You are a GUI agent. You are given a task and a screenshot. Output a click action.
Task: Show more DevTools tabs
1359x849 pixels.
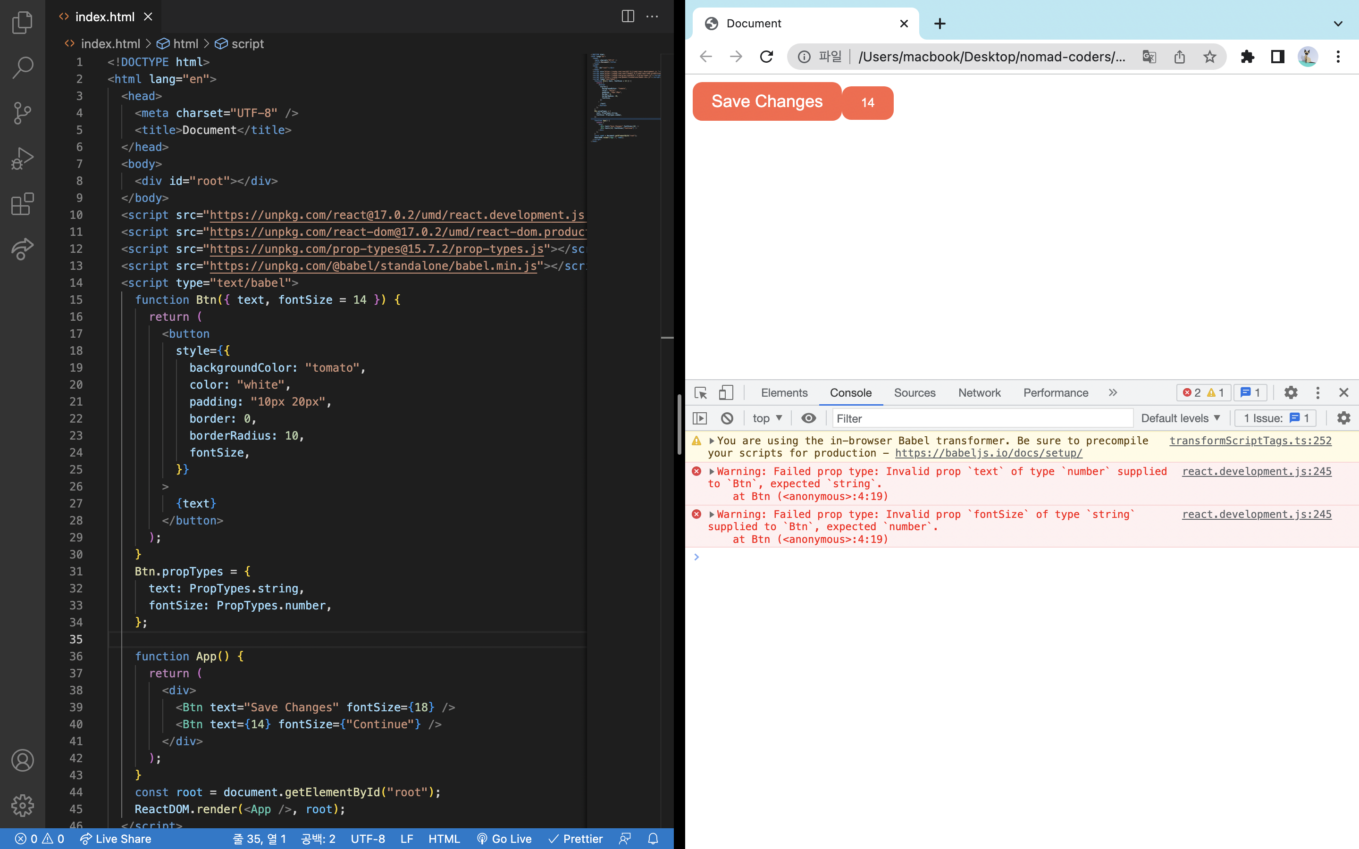coord(1113,392)
